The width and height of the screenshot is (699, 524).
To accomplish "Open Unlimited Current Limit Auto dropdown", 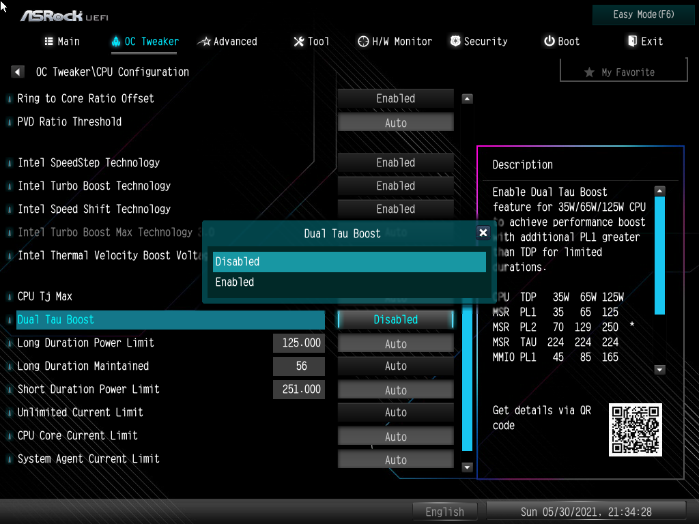I will (x=395, y=412).
